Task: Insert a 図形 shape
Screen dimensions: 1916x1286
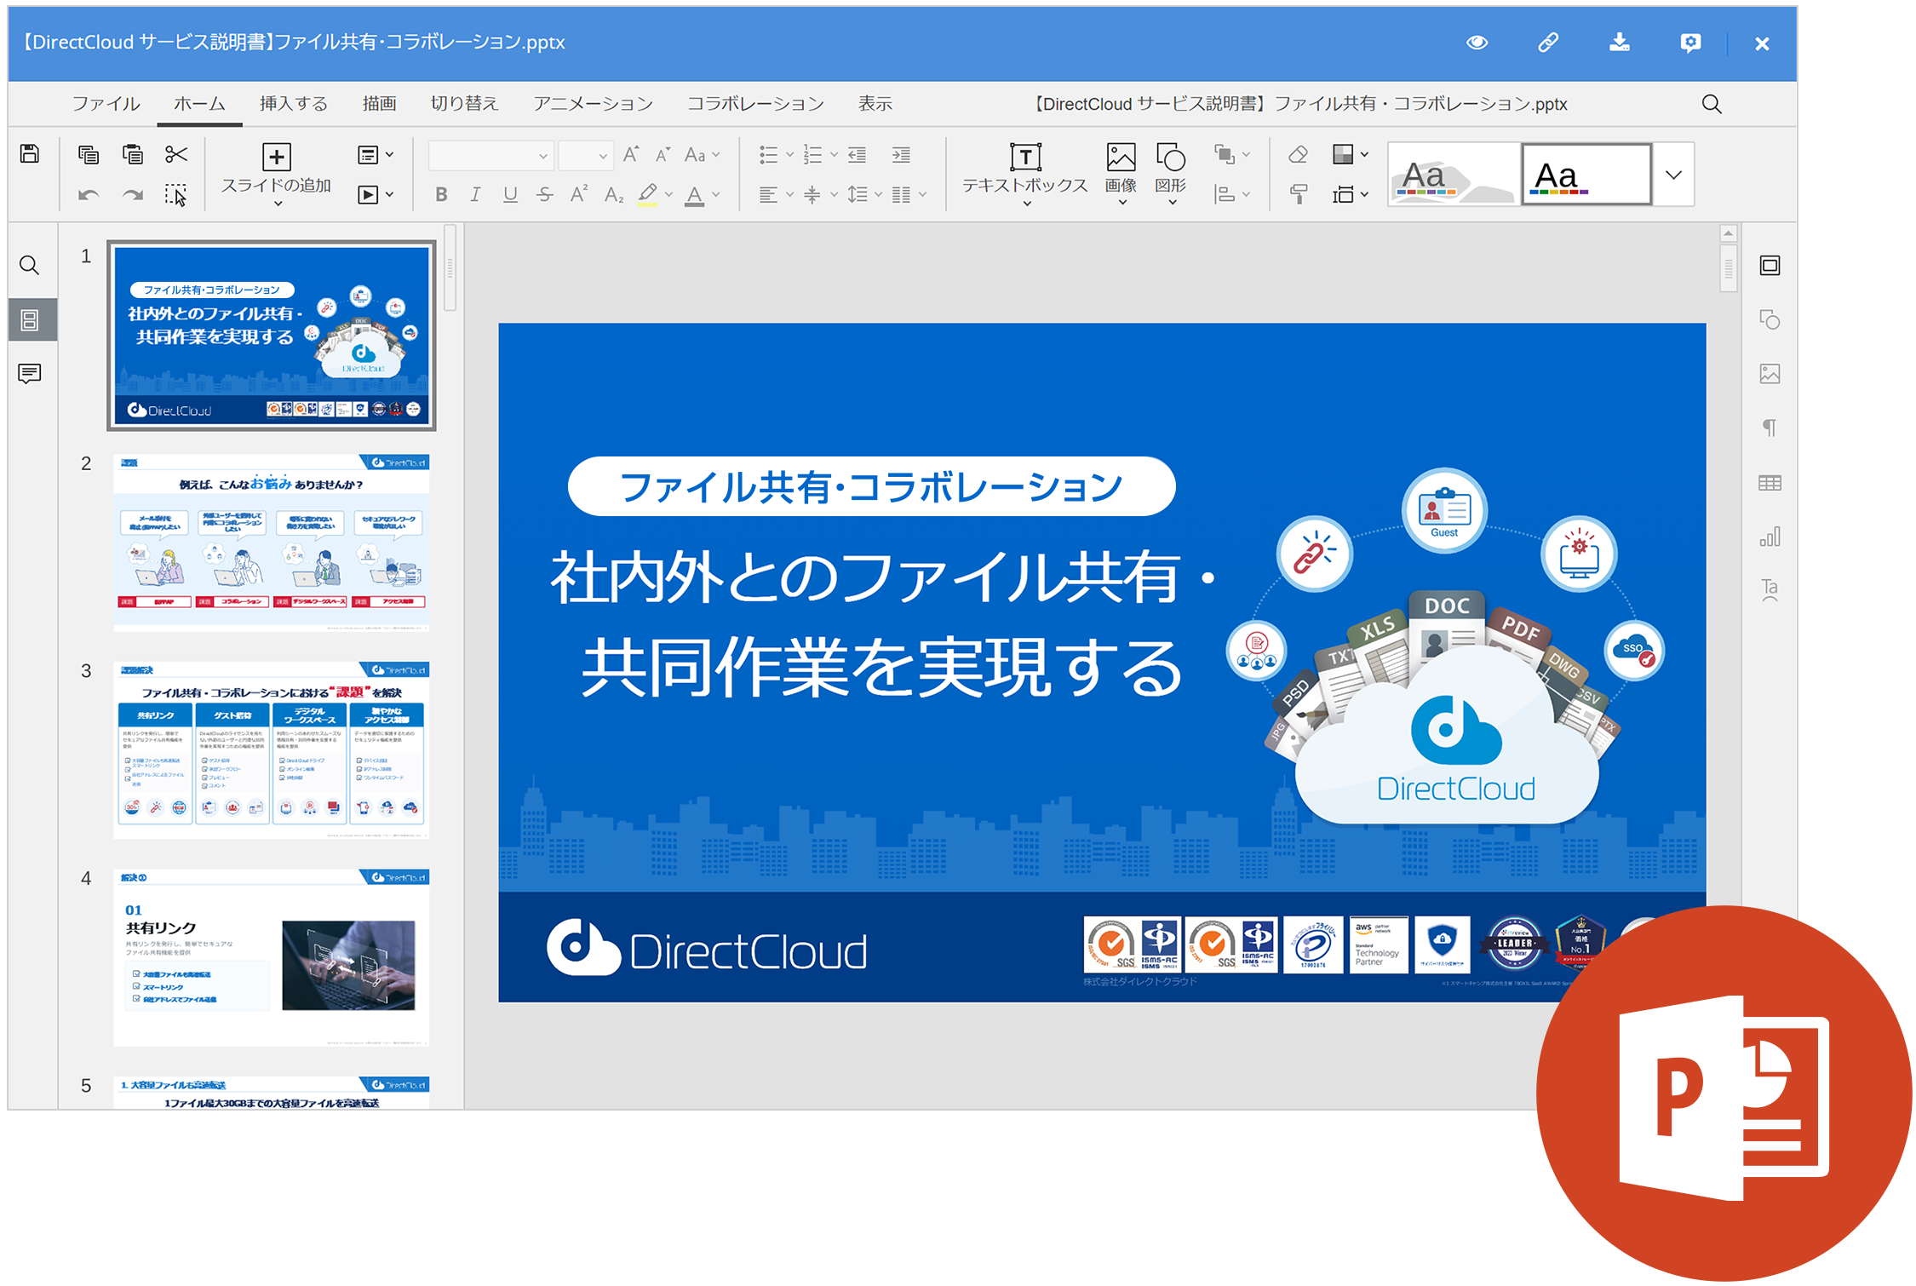Action: click(1171, 173)
